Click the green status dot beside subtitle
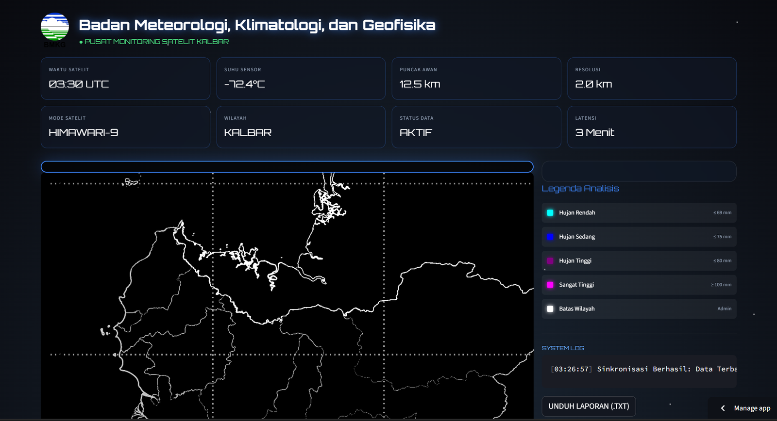Screen dimensions: 777x421 pyautogui.click(x=81, y=42)
